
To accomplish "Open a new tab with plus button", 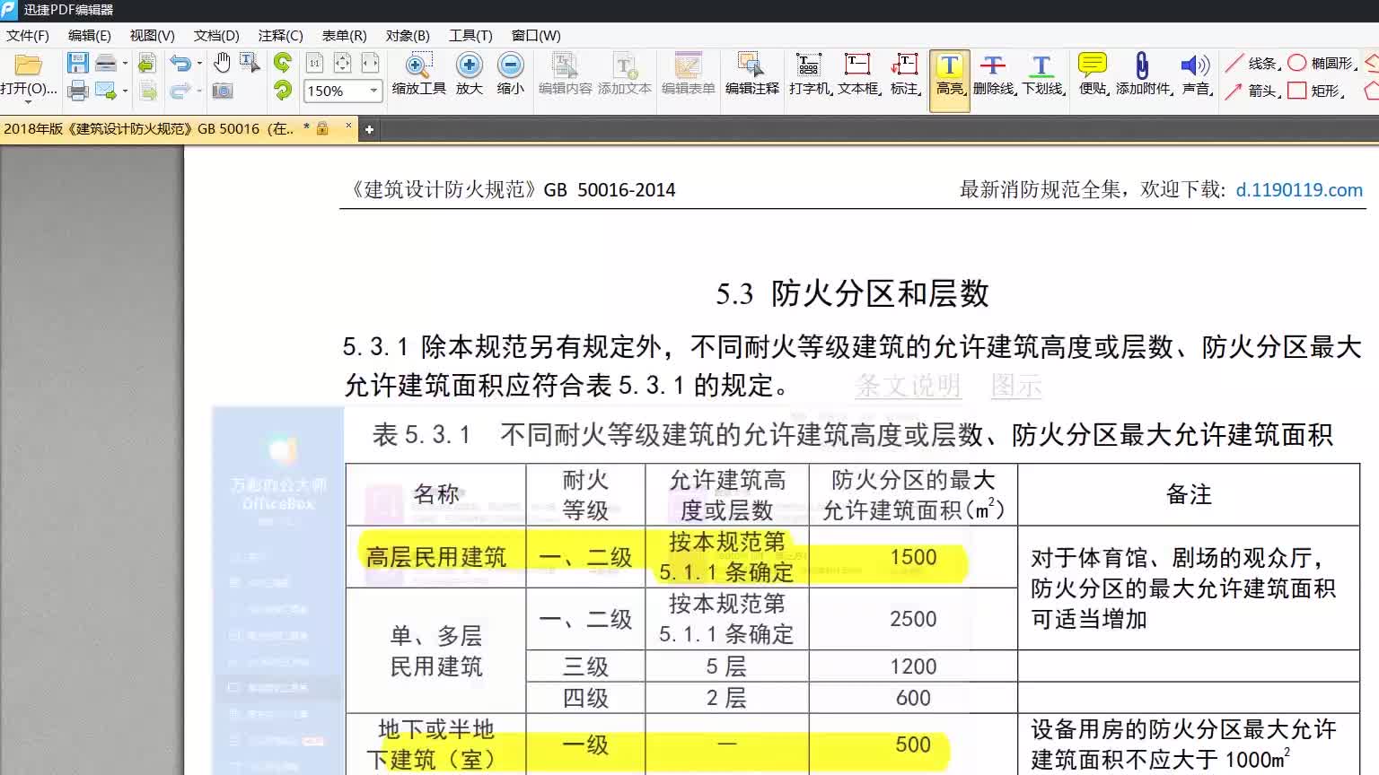I will click(369, 129).
